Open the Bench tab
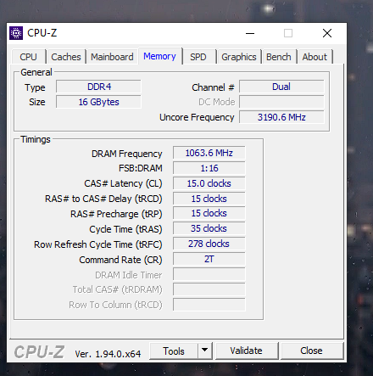373x376 pixels. (279, 57)
